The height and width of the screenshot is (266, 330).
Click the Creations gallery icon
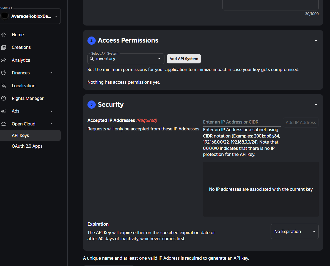[4, 47]
